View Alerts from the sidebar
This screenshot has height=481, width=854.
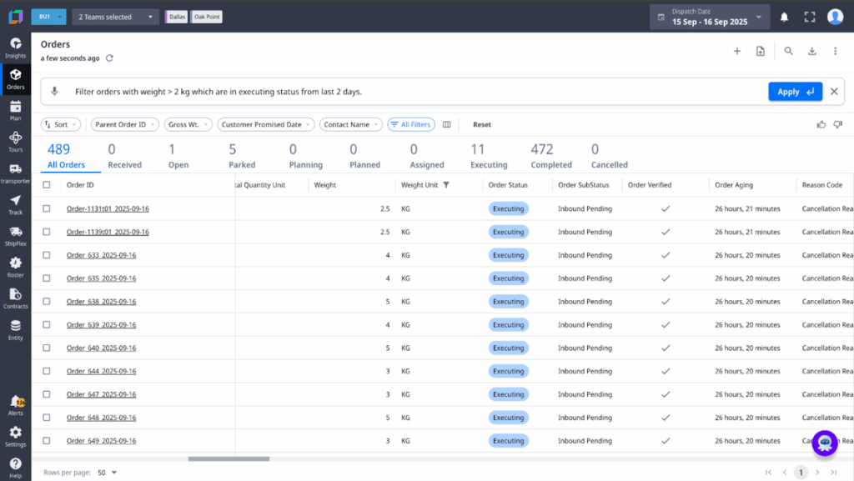coord(15,404)
